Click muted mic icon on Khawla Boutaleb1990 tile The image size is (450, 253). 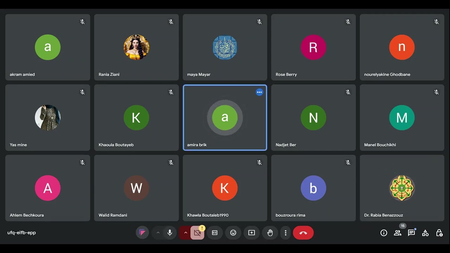coord(259,163)
